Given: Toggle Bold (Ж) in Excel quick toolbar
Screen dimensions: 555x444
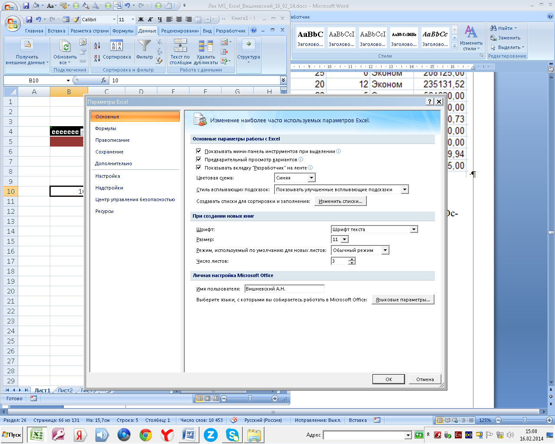Looking at the screenshot, I should (141, 20).
